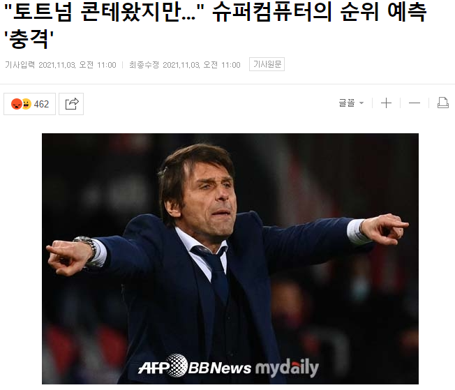This screenshot has width=455, height=390.
Task: Click the 462 reactions count
Action: pyautogui.click(x=41, y=104)
